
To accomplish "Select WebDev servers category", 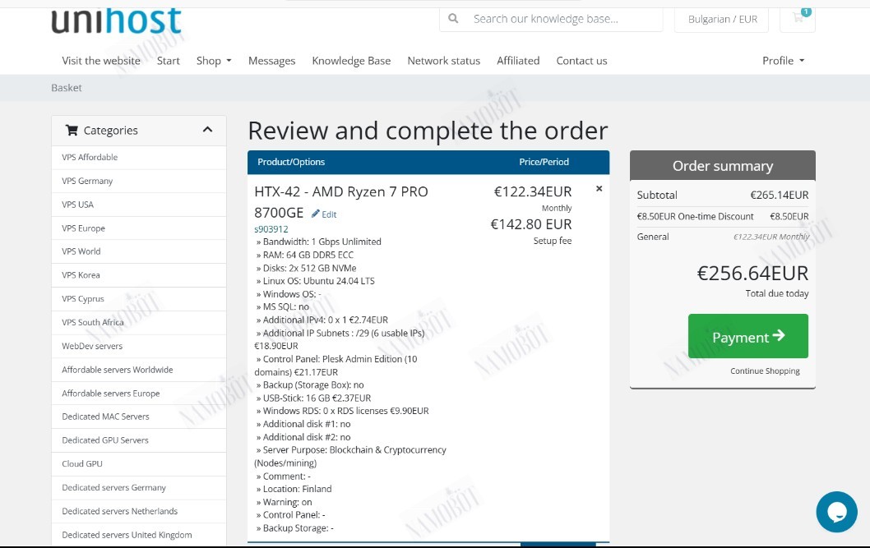I will click(x=139, y=347).
